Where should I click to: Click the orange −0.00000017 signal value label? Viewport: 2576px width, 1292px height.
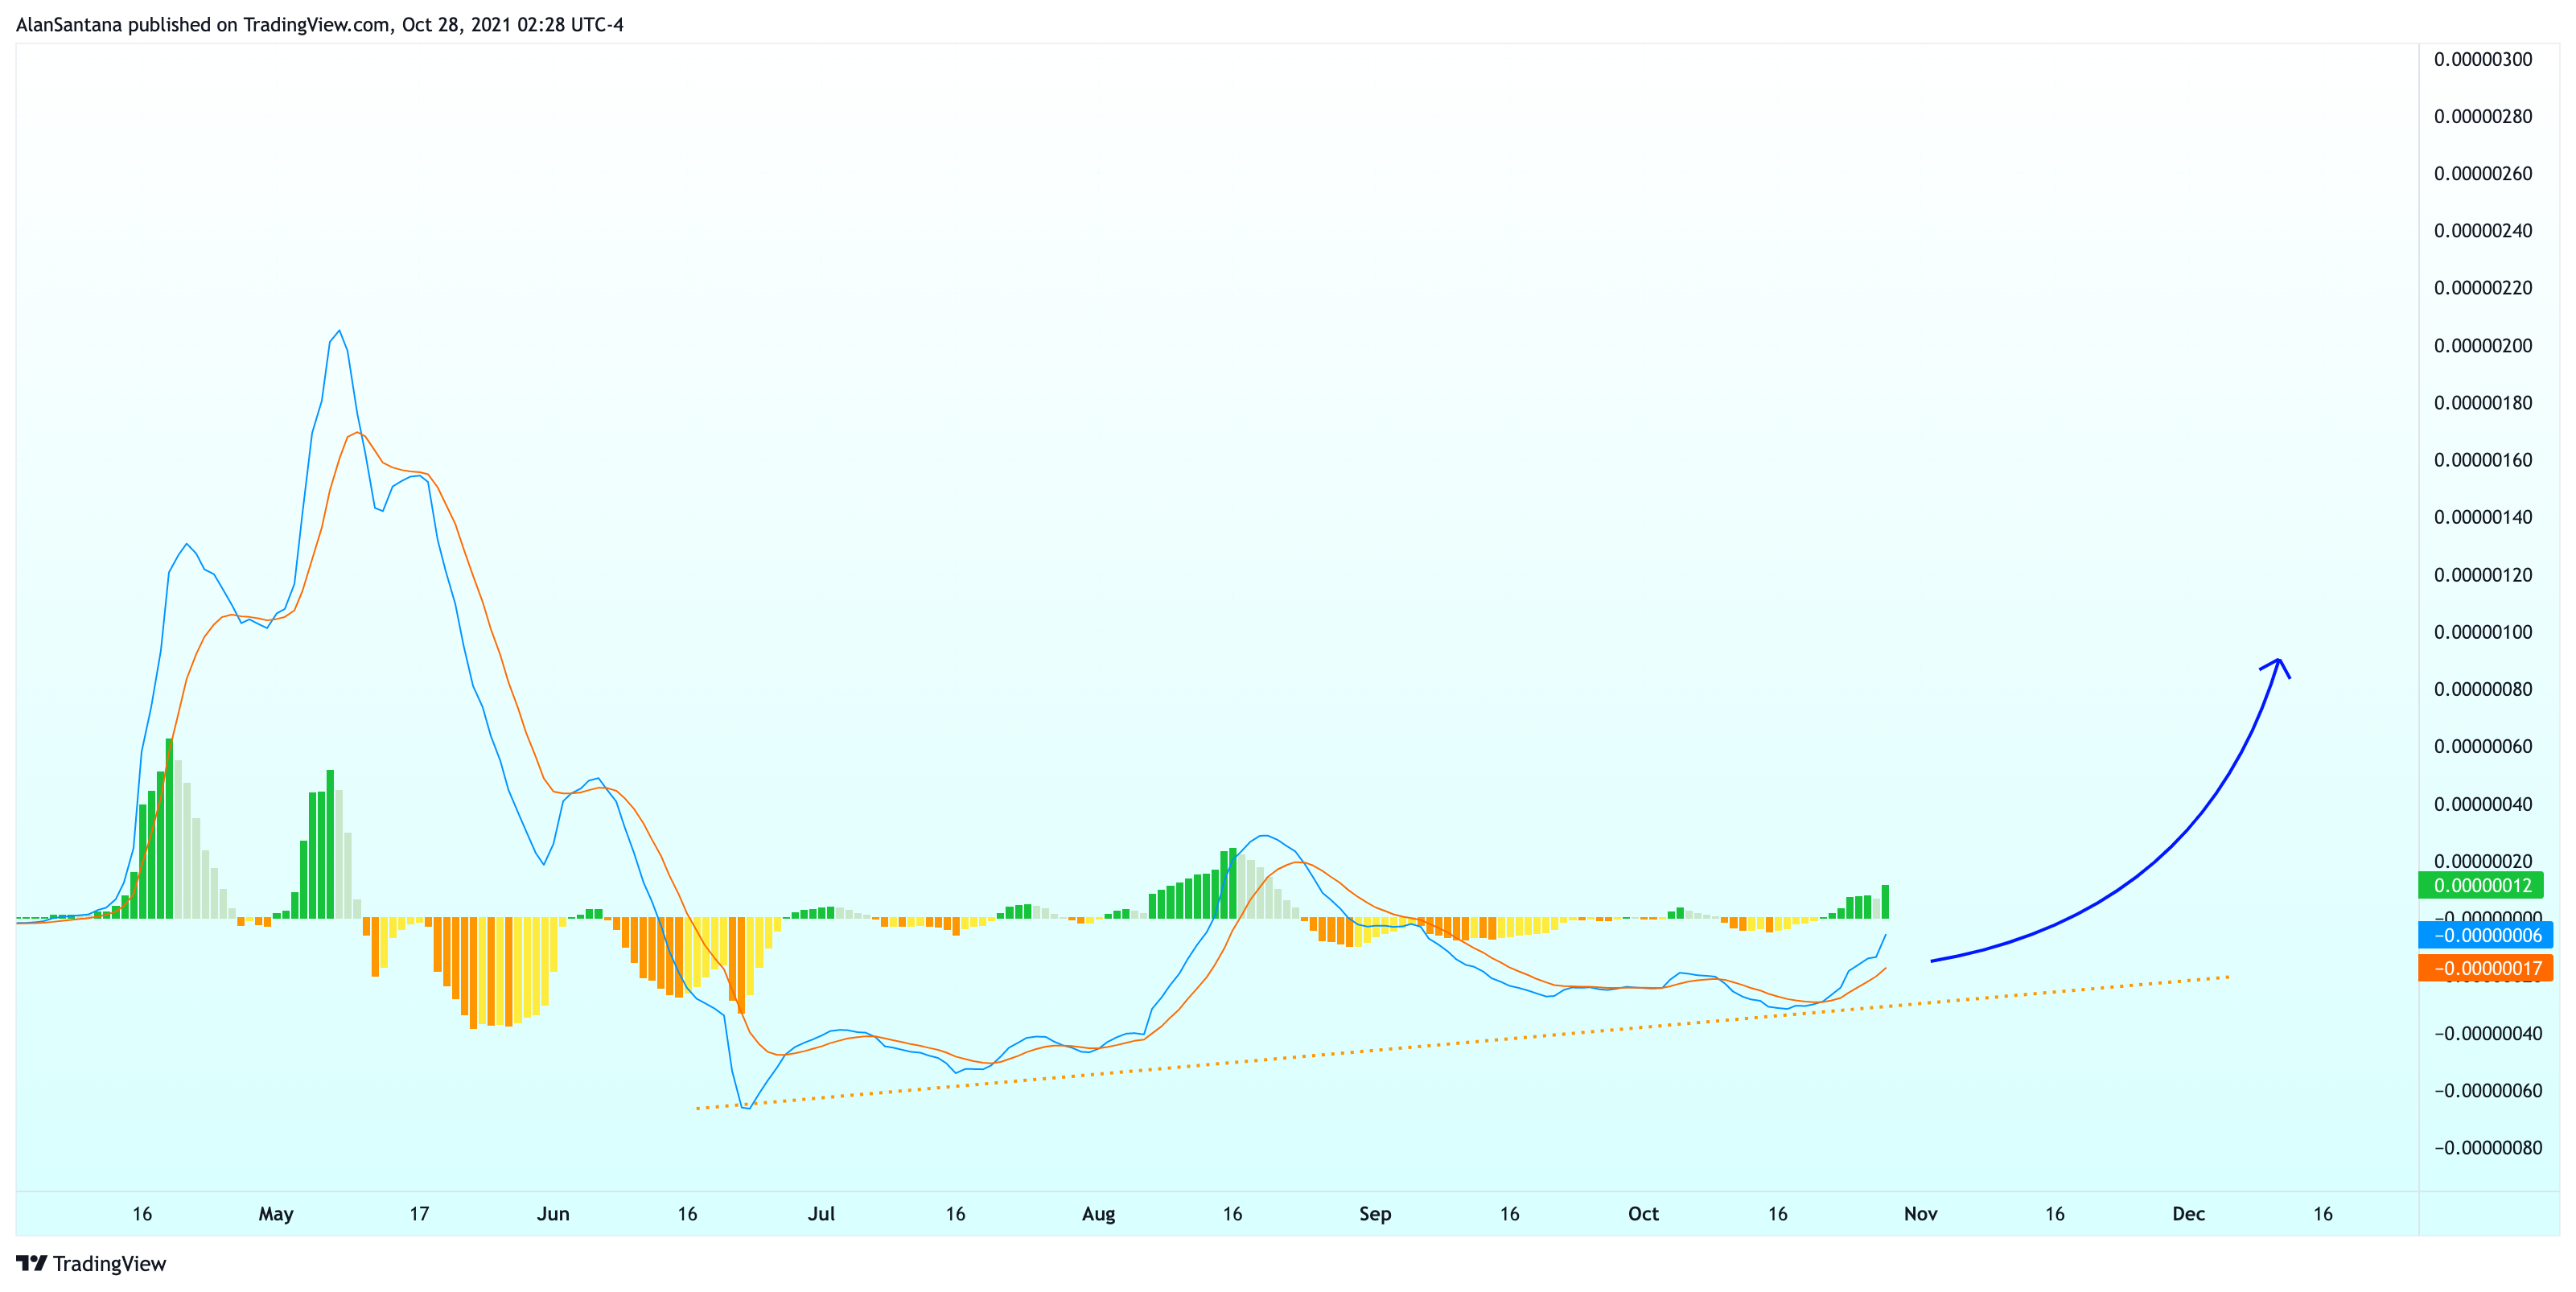click(2486, 968)
